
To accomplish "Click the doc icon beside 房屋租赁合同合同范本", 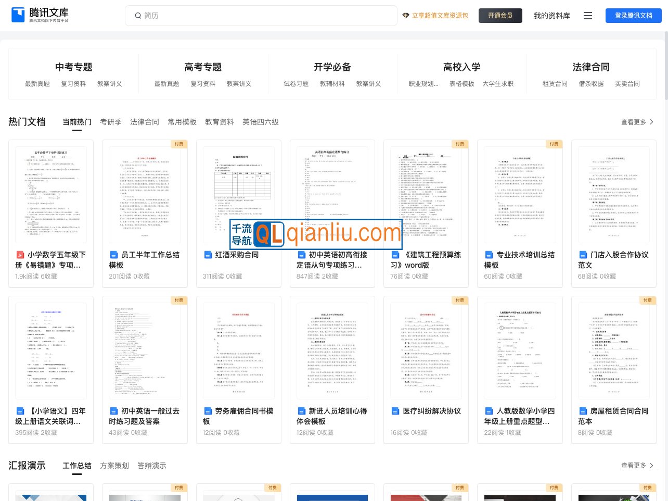I will pyautogui.click(x=583, y=411).
